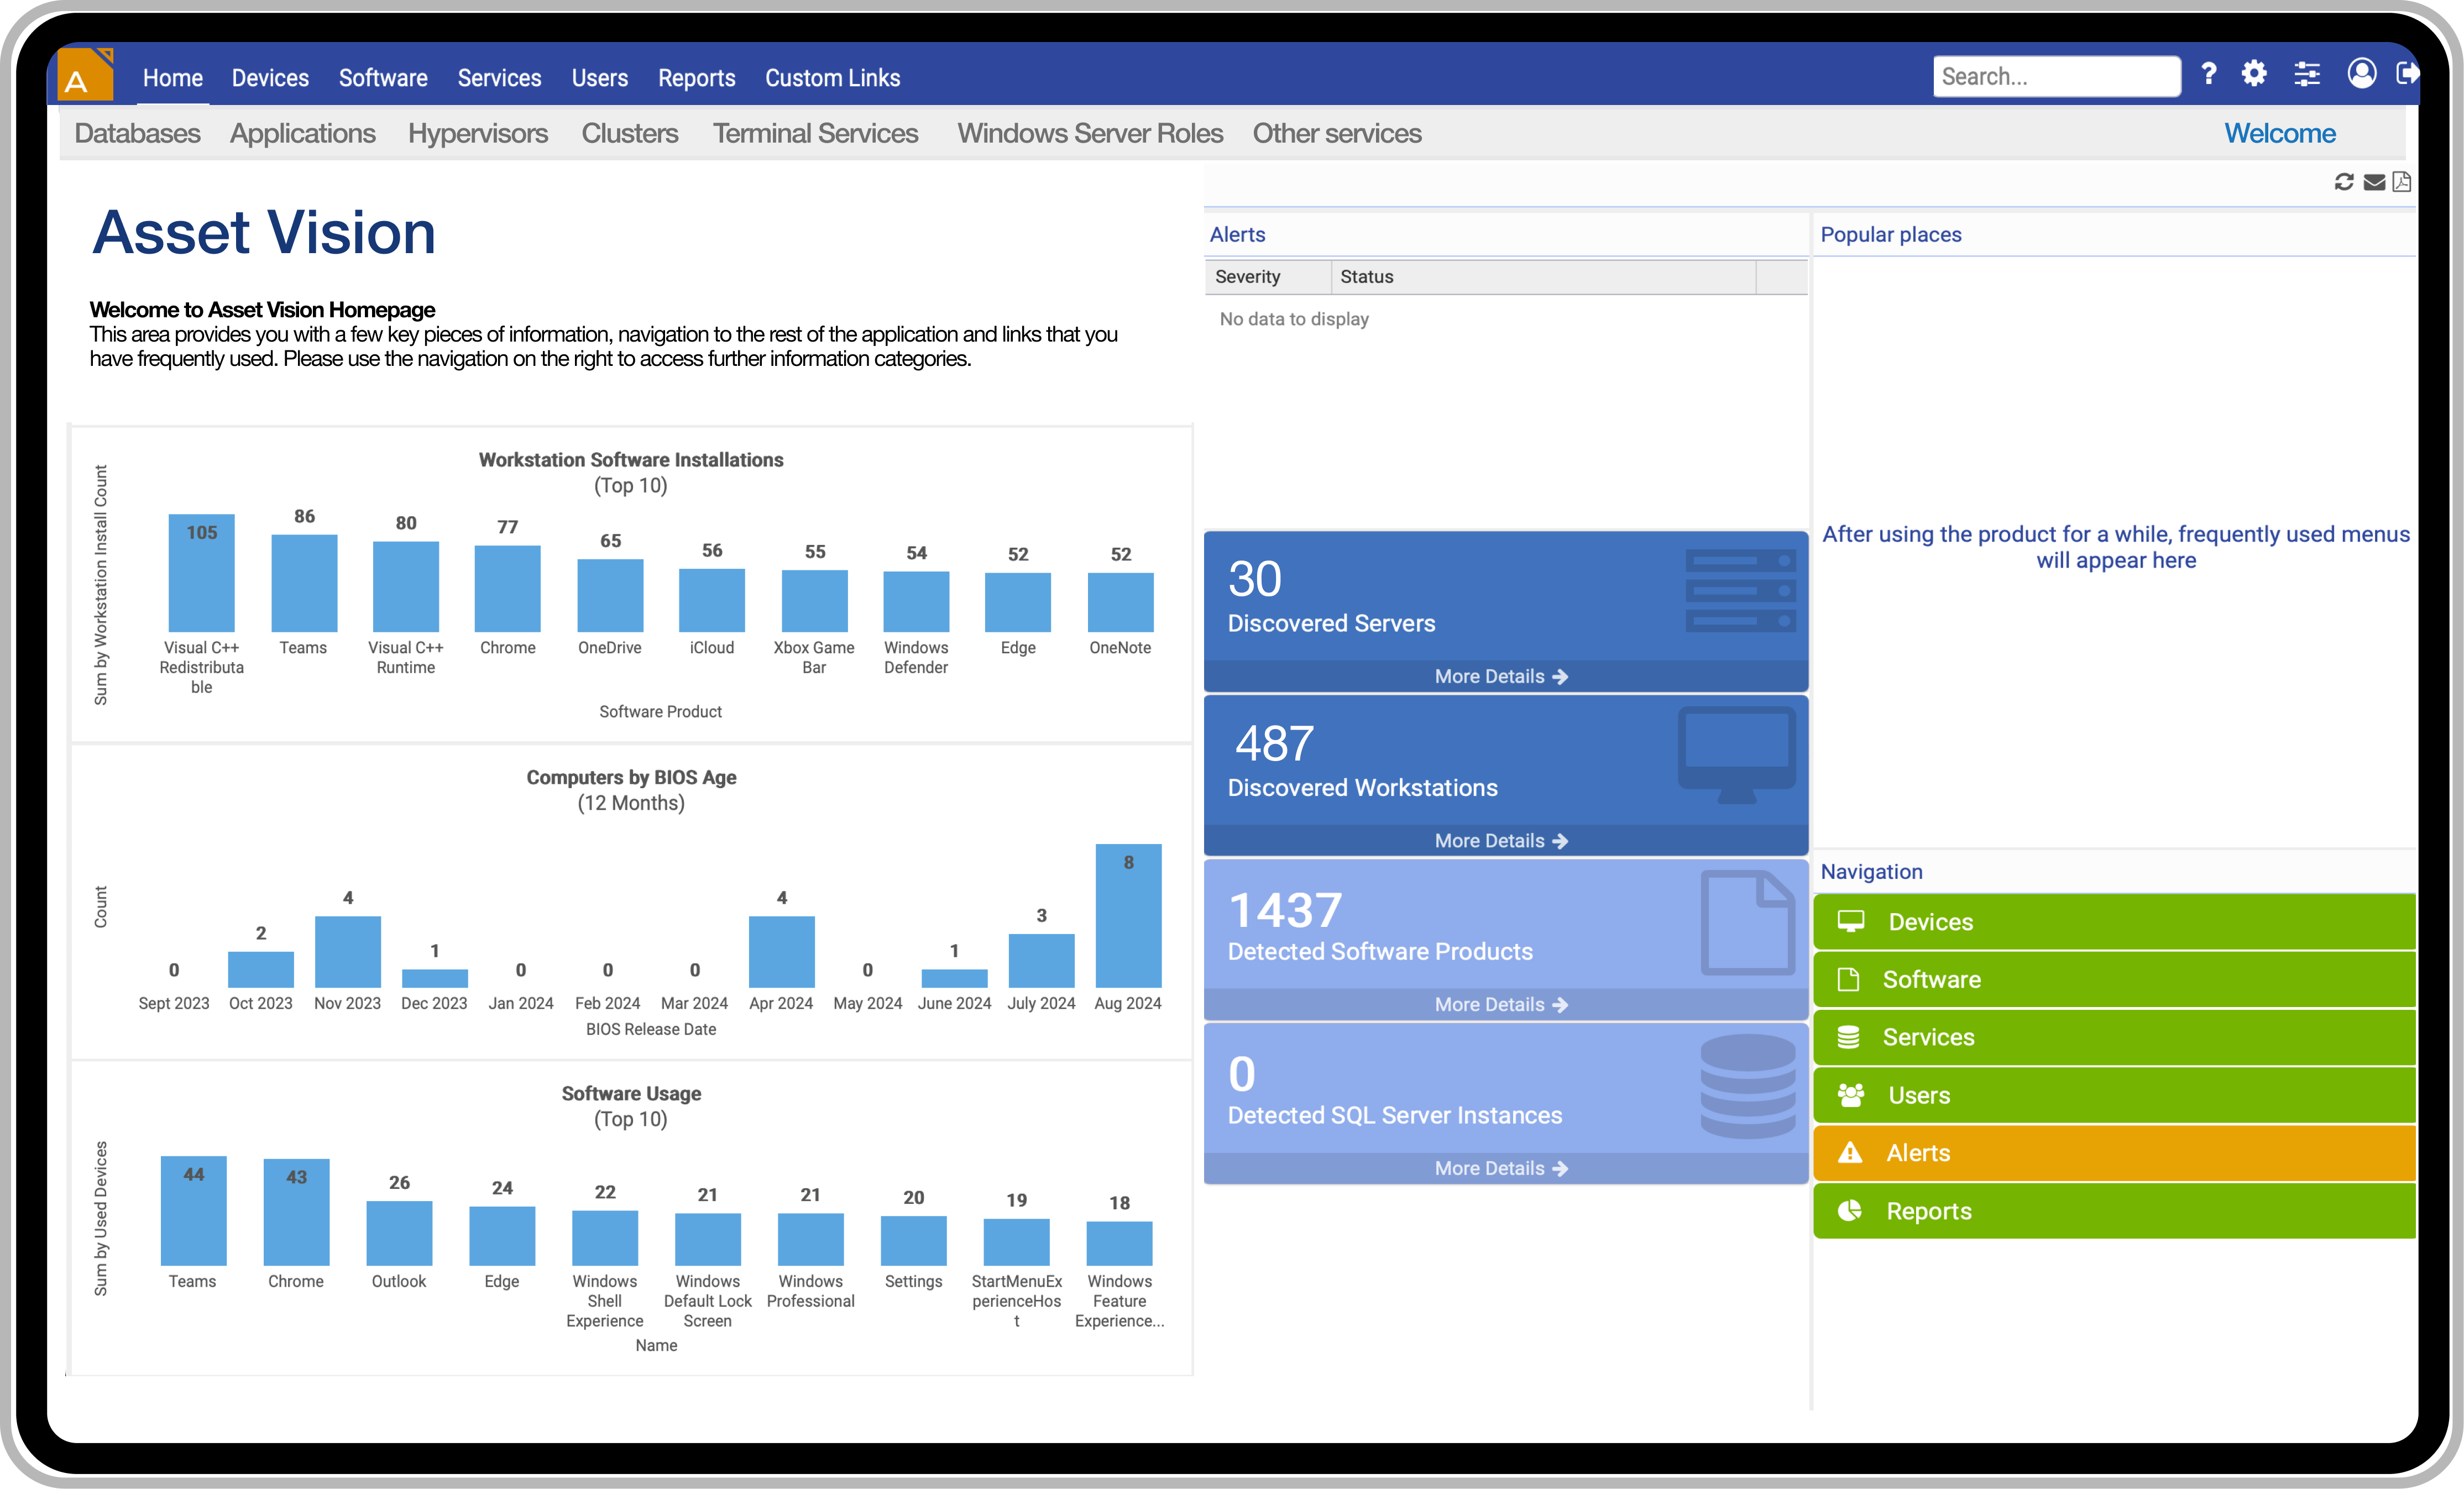2464x1489 pixels.
Task: Email the dashboard via envelope icon
Action: tap(2374, 182)
